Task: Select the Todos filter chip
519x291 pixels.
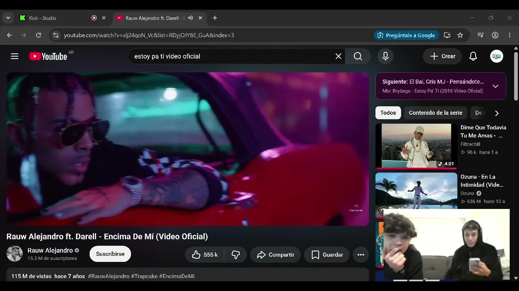Action: [x=388, y=113]
